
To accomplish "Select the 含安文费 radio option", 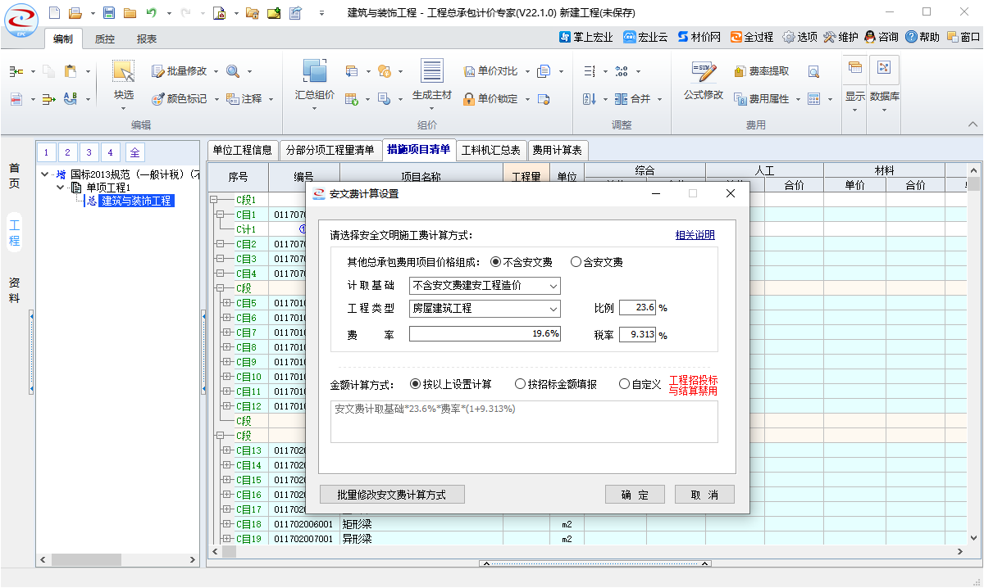I will (576, 262).
